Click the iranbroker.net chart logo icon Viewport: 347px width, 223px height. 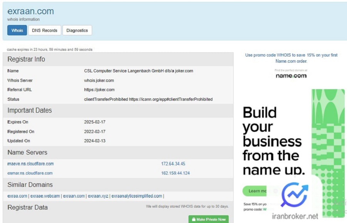(295, 195)
